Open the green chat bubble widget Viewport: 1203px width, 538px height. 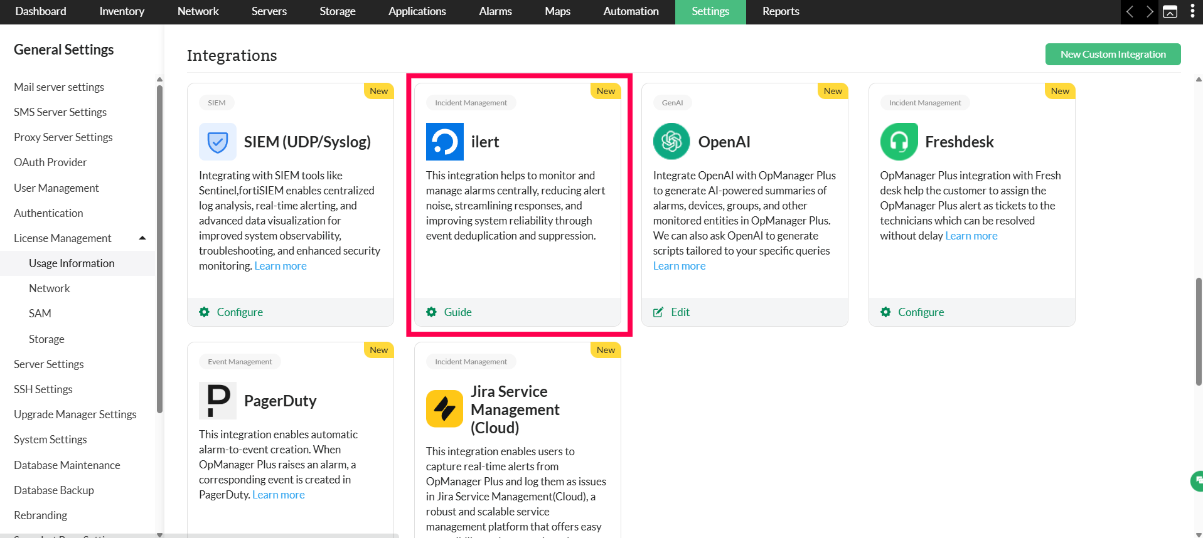1197,481
